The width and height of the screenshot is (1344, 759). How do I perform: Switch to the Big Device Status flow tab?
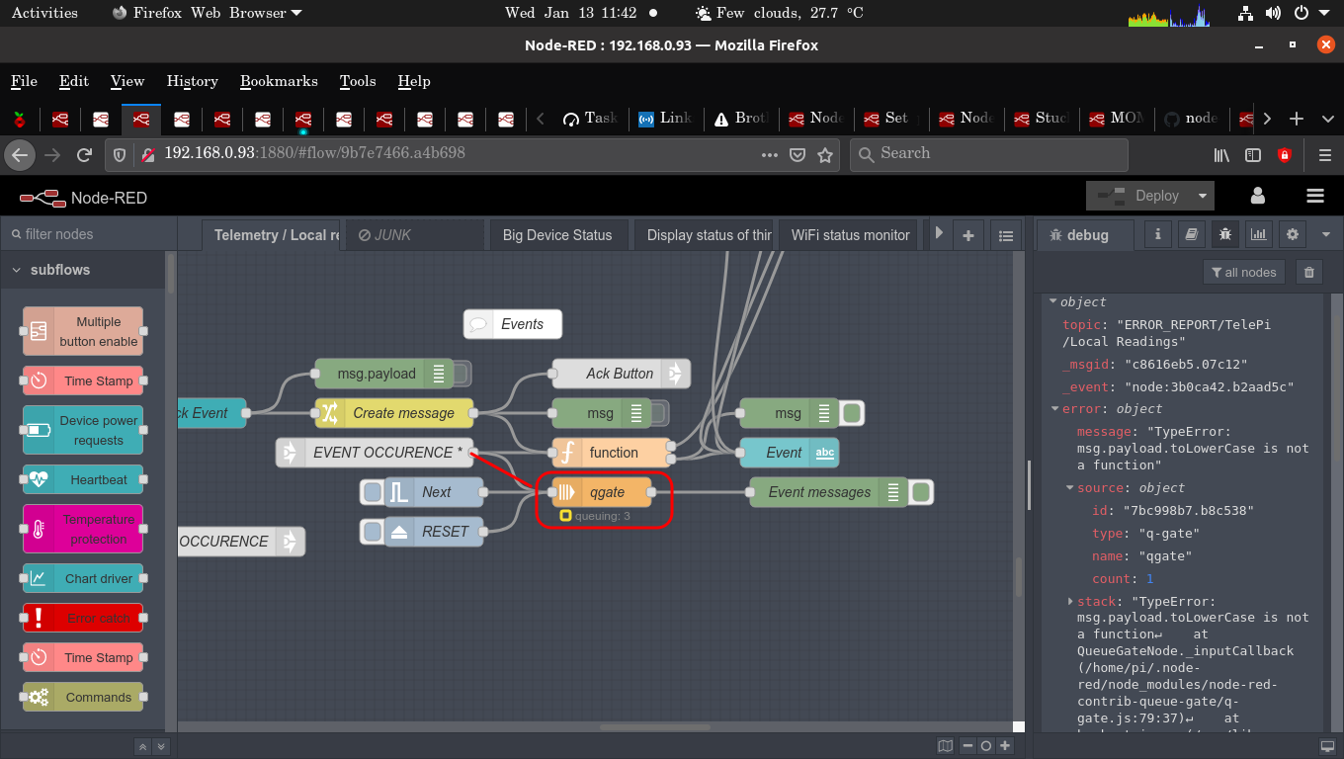click(x=558, y=234)
